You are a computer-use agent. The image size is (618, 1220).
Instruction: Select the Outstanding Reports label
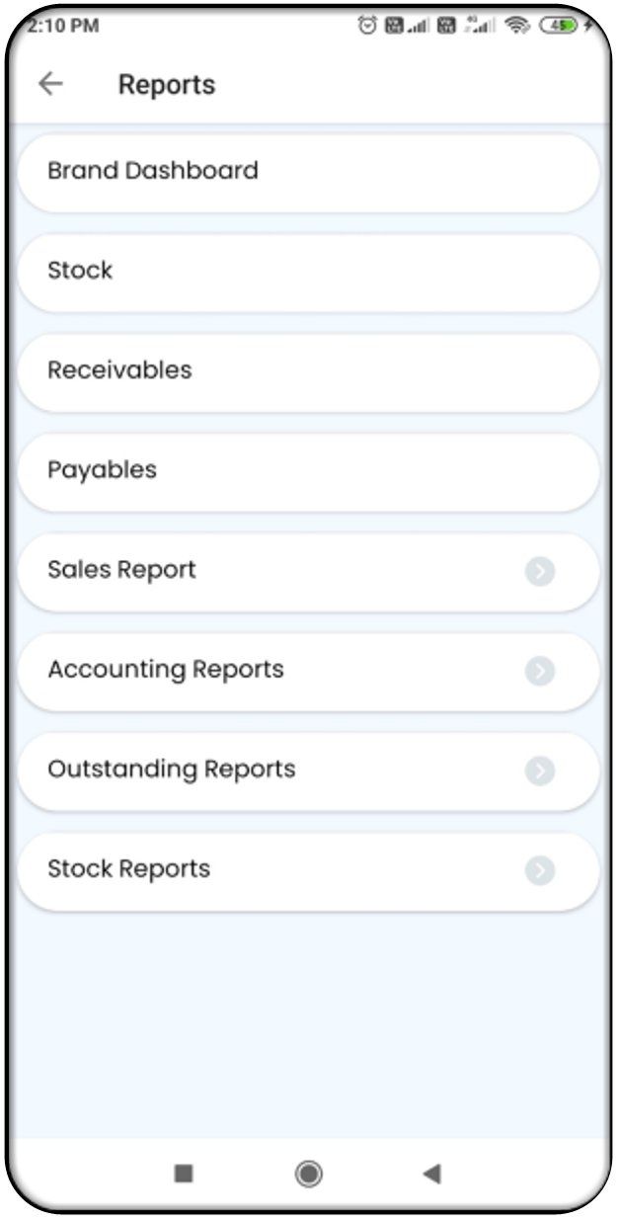tap(171, 770)
